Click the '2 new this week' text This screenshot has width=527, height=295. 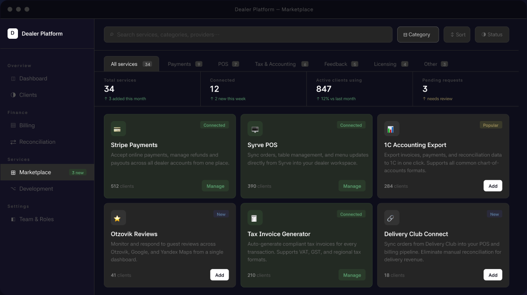point(228,99)
